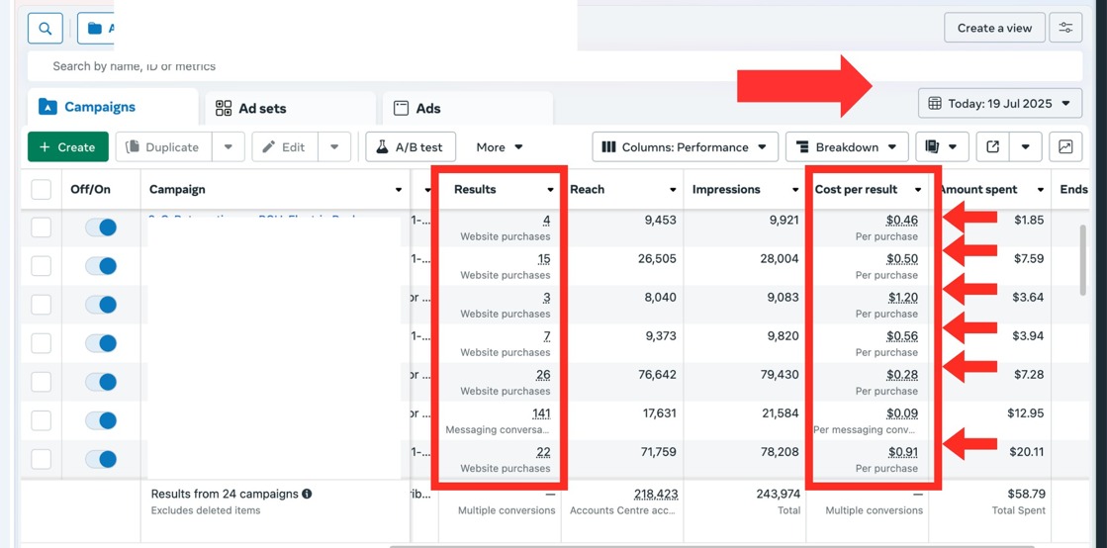The image size is (1107, 548).
Task: Tick the select-all checkbox in header
Action: [x=42, y=190]
